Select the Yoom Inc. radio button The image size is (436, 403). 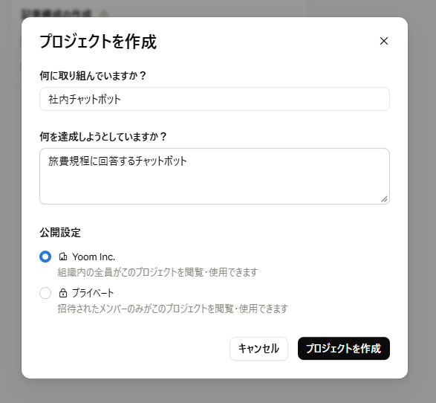pyautogui.click(x=45, y=257)
